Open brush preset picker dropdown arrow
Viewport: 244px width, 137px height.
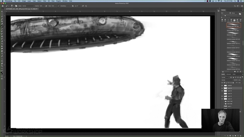pyautogui.click(x=14, y=6)
